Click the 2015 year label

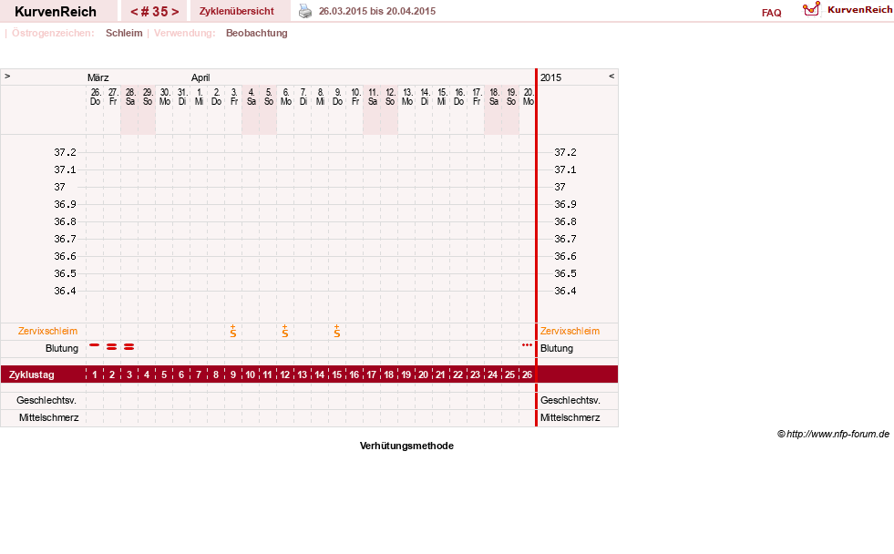tap(550, 77)
